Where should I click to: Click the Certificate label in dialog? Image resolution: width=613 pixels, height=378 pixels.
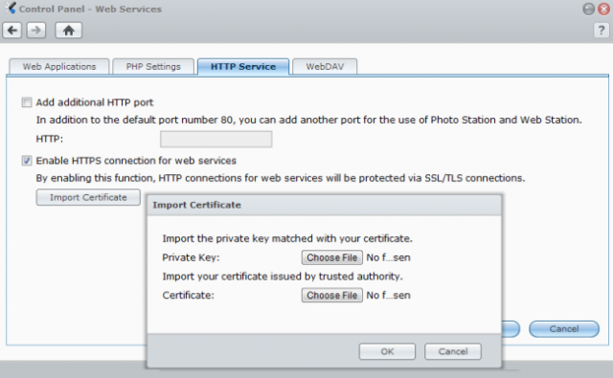[x=188, y=295]
